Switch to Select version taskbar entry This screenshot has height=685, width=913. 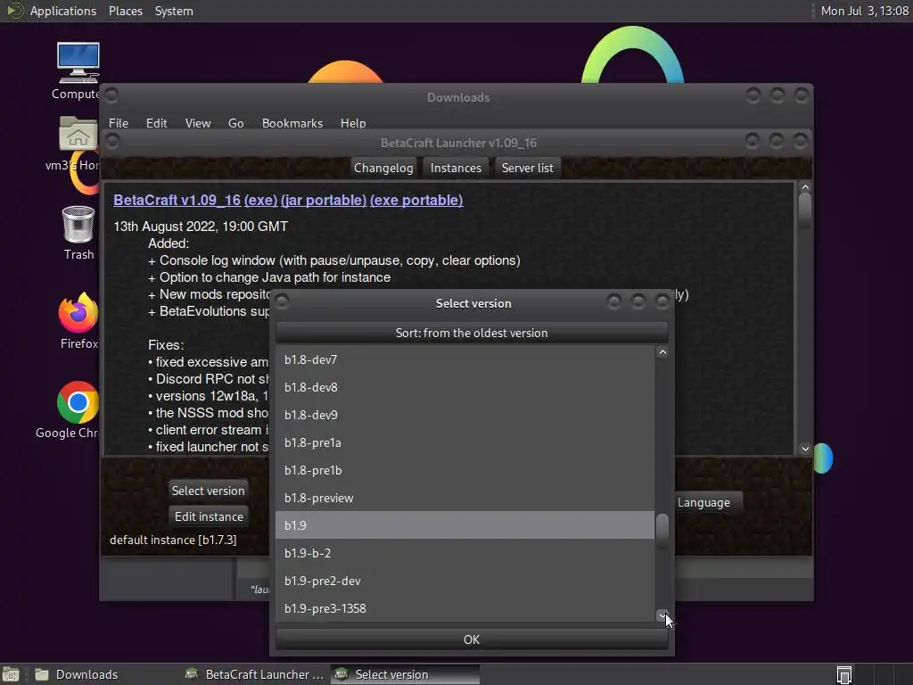click(405, 674)
